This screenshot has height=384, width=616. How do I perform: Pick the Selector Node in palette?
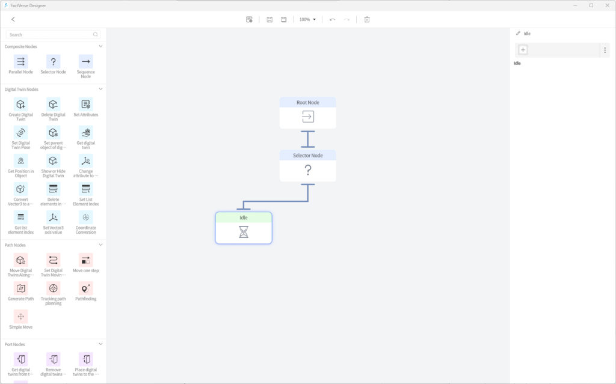coord(54,62)
